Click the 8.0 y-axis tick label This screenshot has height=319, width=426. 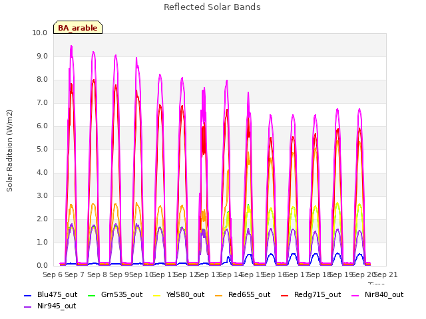42,80
